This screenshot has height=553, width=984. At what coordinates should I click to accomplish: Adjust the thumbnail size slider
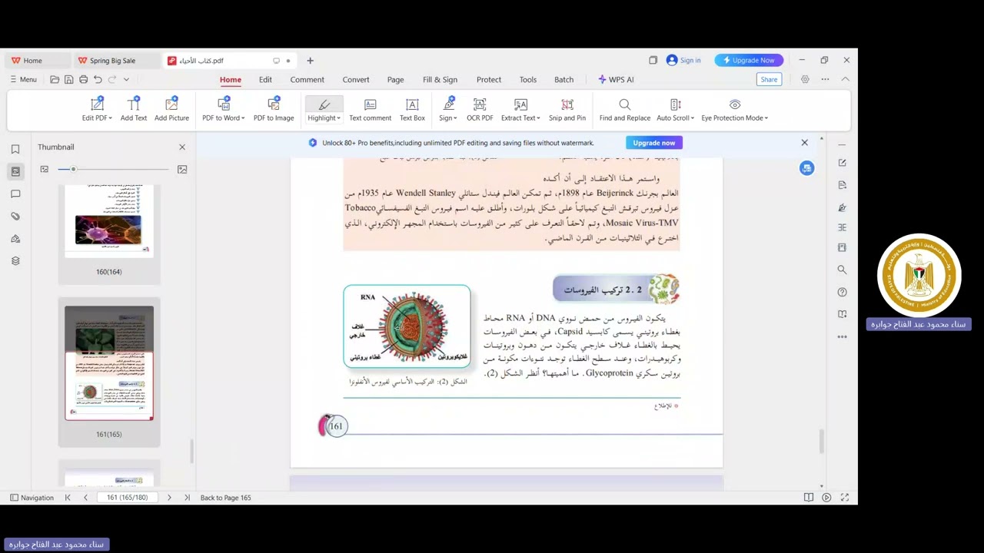pyautogui.click(x=73, y=169)
